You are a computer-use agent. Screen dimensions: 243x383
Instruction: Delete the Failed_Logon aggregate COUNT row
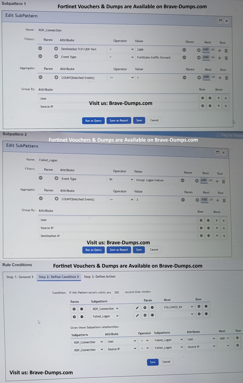(x=224, y=201)
